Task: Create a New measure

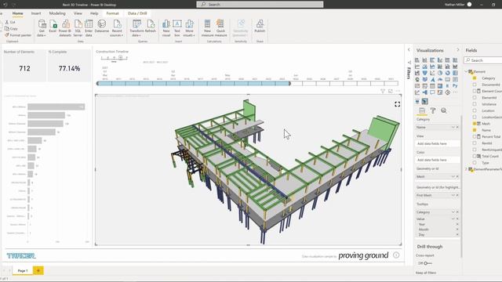Action: click(x=207, y=28)
